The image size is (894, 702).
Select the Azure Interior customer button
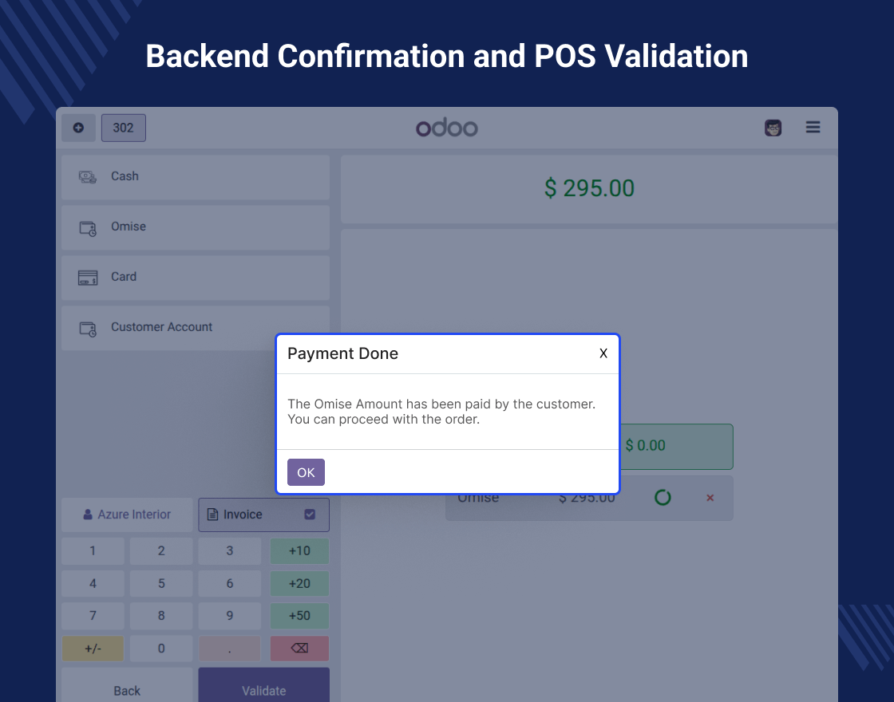point(127,515)
